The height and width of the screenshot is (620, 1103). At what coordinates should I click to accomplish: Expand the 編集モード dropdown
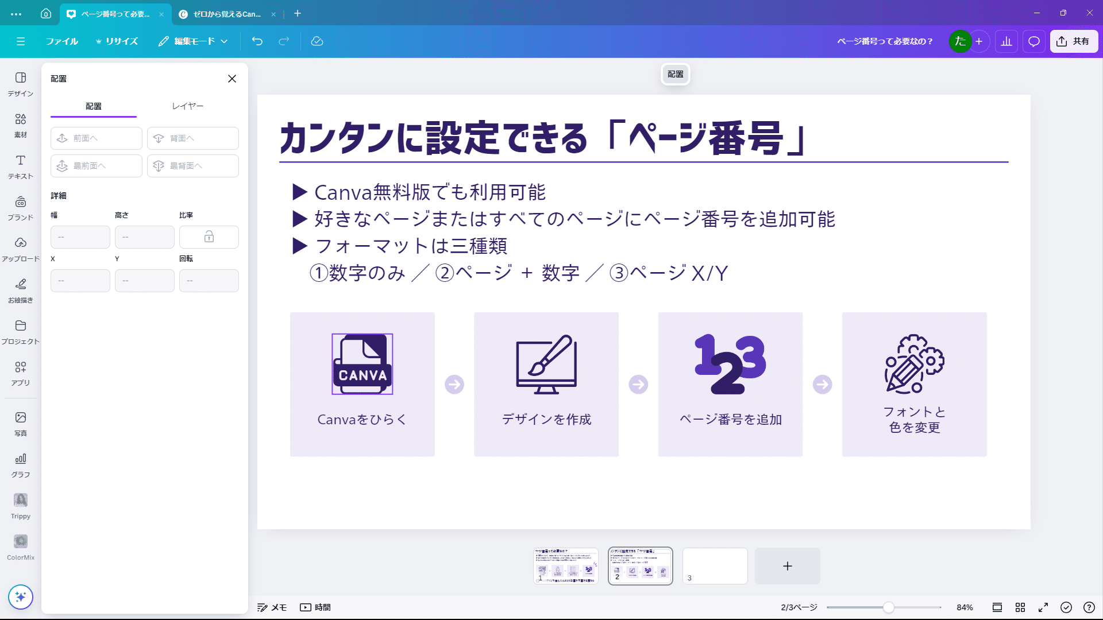click(x=194, y=41)
